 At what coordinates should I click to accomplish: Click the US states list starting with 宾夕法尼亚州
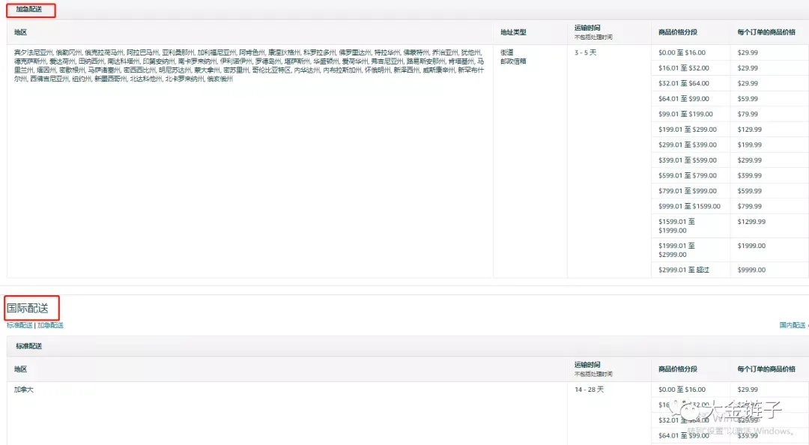[x=249, y=66]
